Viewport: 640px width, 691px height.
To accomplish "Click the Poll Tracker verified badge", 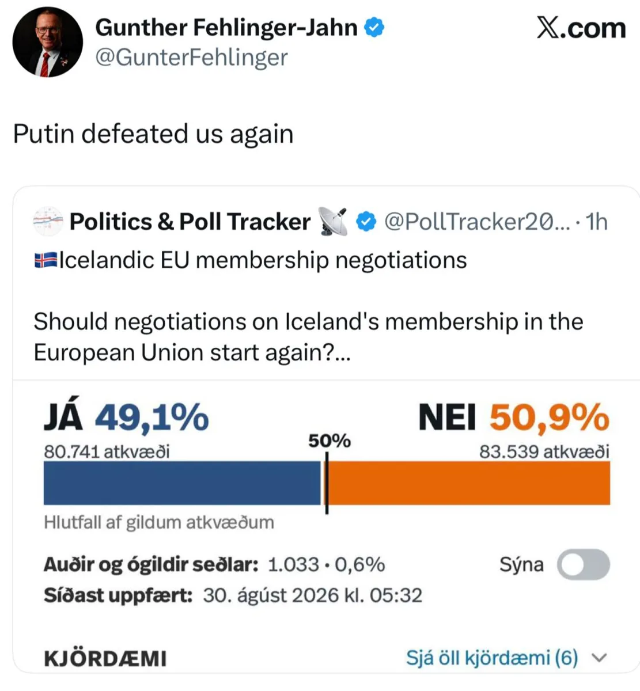I will (x=366, y=222).
